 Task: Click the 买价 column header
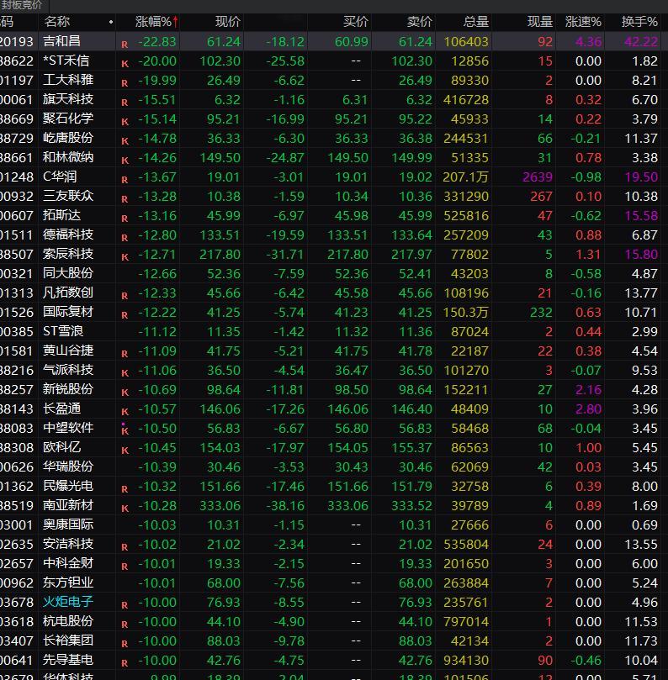356,22
